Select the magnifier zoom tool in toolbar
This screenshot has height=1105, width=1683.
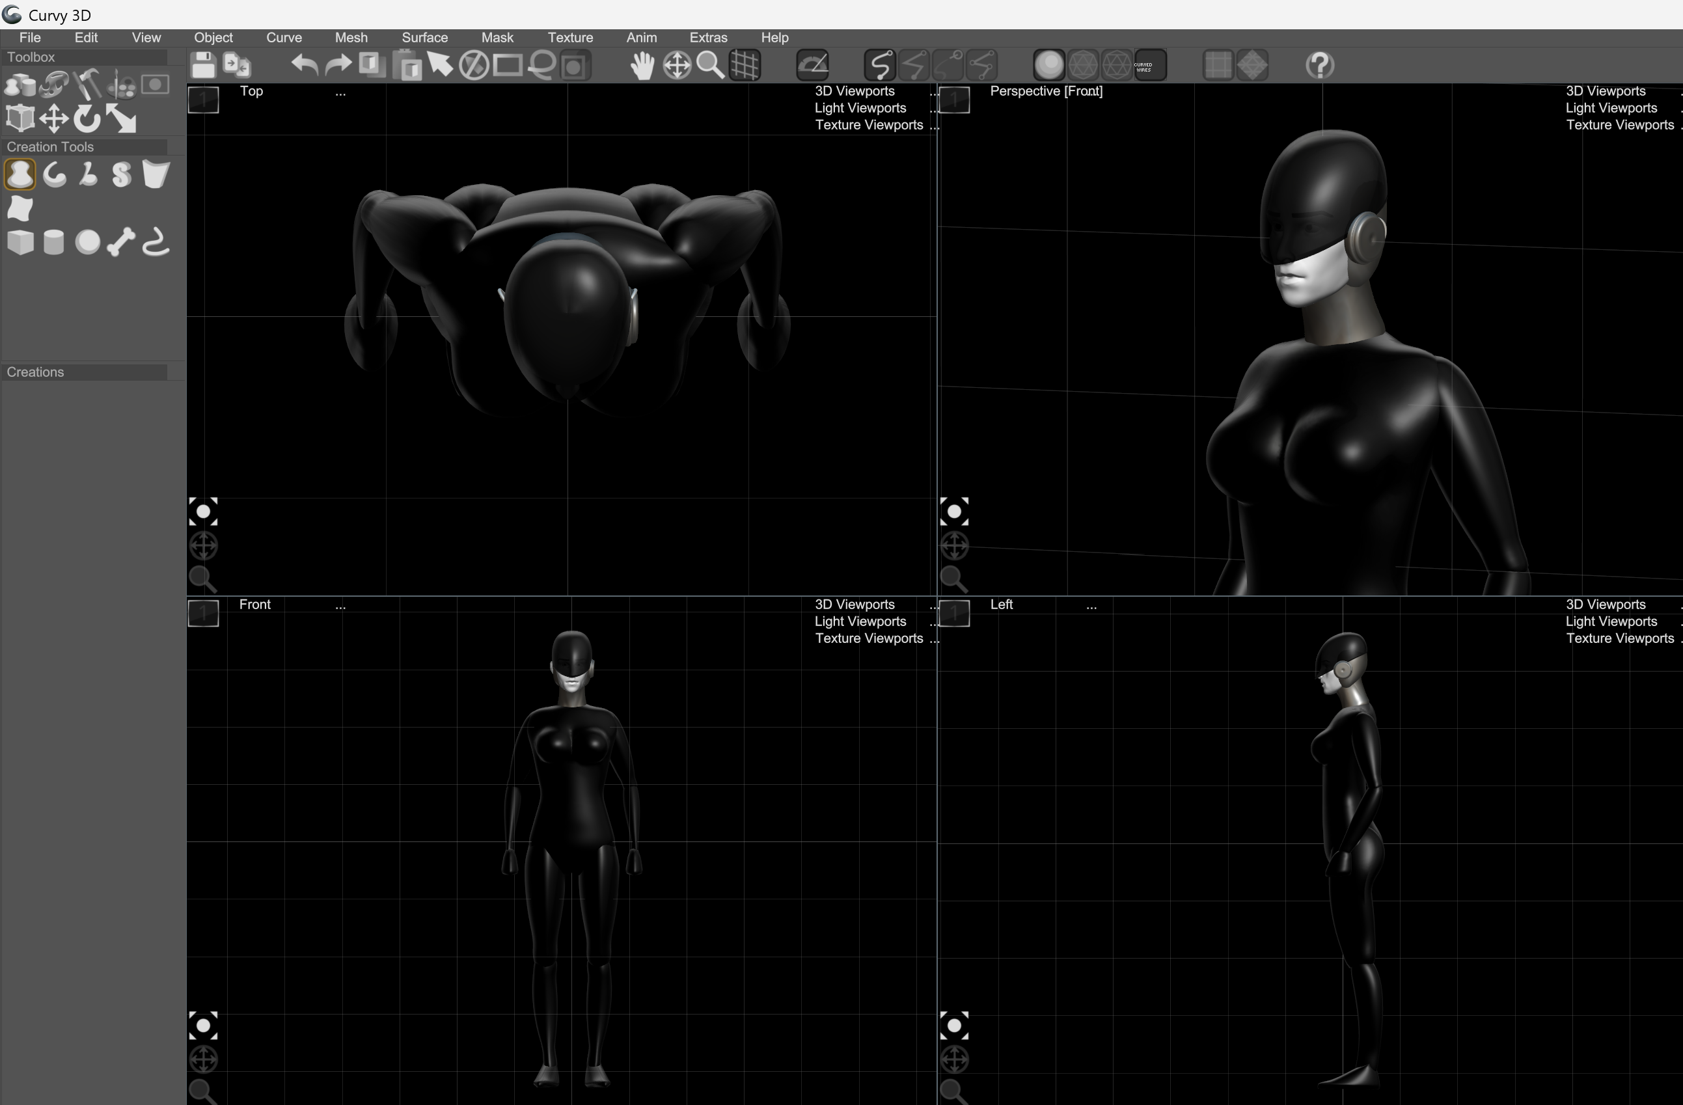point(711,66)
